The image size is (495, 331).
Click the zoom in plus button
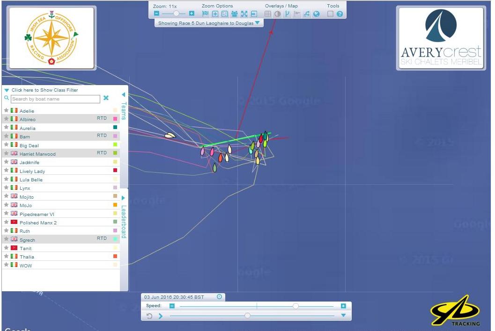pyautogui.click(x=192, y=14)
